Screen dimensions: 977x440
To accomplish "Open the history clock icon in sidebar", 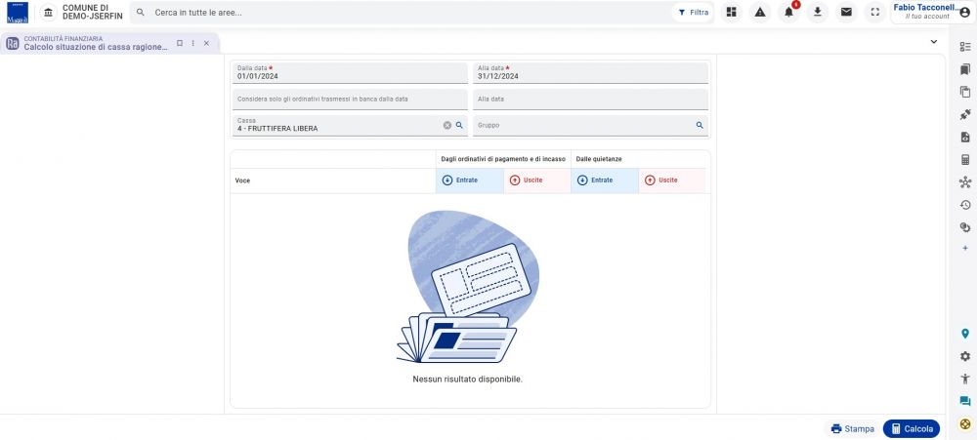I will pos(965,205).
